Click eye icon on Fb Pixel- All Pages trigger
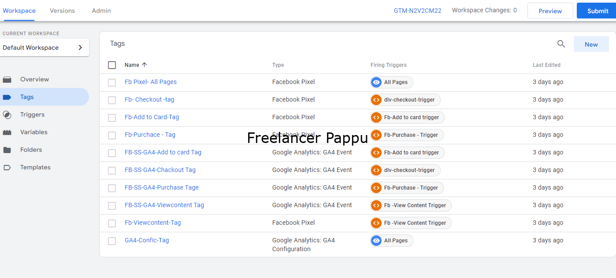 376,82
